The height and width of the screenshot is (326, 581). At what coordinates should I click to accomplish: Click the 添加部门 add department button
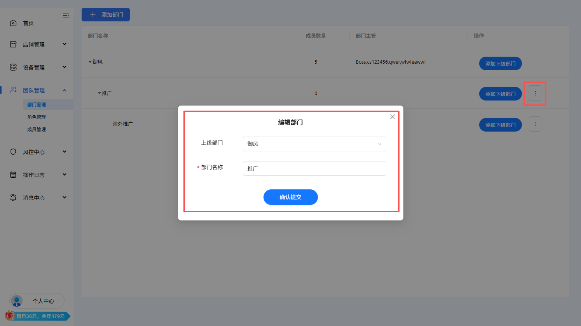point(105,14)
